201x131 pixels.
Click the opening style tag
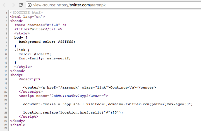[x=22, y=33]
